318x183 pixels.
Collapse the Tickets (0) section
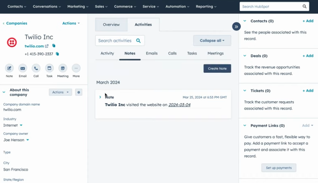245,91
